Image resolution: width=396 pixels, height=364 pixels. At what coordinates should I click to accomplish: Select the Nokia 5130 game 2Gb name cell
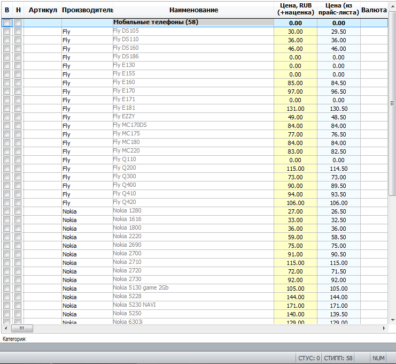pos(193,289)
